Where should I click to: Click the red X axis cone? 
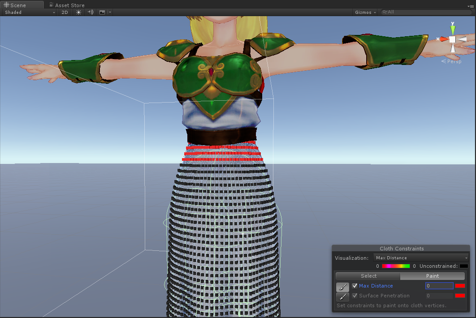point(444,39)
